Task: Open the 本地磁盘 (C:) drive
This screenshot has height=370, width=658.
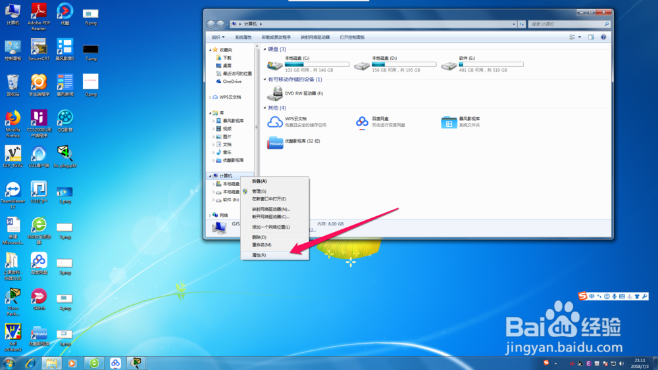Action: 309,64
